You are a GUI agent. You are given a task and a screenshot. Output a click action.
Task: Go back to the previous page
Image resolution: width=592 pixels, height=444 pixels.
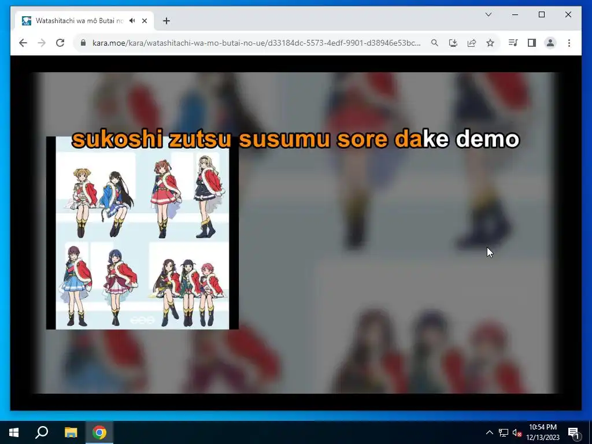click(x=23, y=43)
